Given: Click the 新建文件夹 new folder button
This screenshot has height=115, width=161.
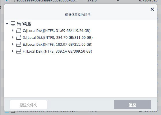Looking at the screenshot, I should (29, 105).
